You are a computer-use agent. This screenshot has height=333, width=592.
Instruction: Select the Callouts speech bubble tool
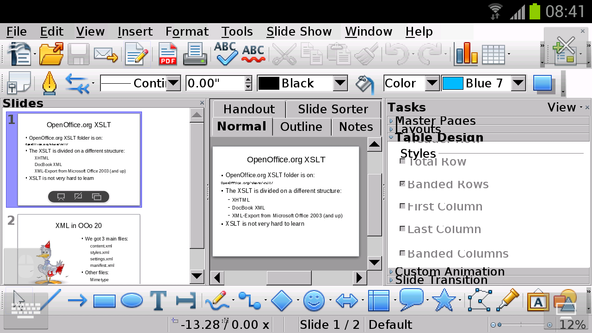411,300
